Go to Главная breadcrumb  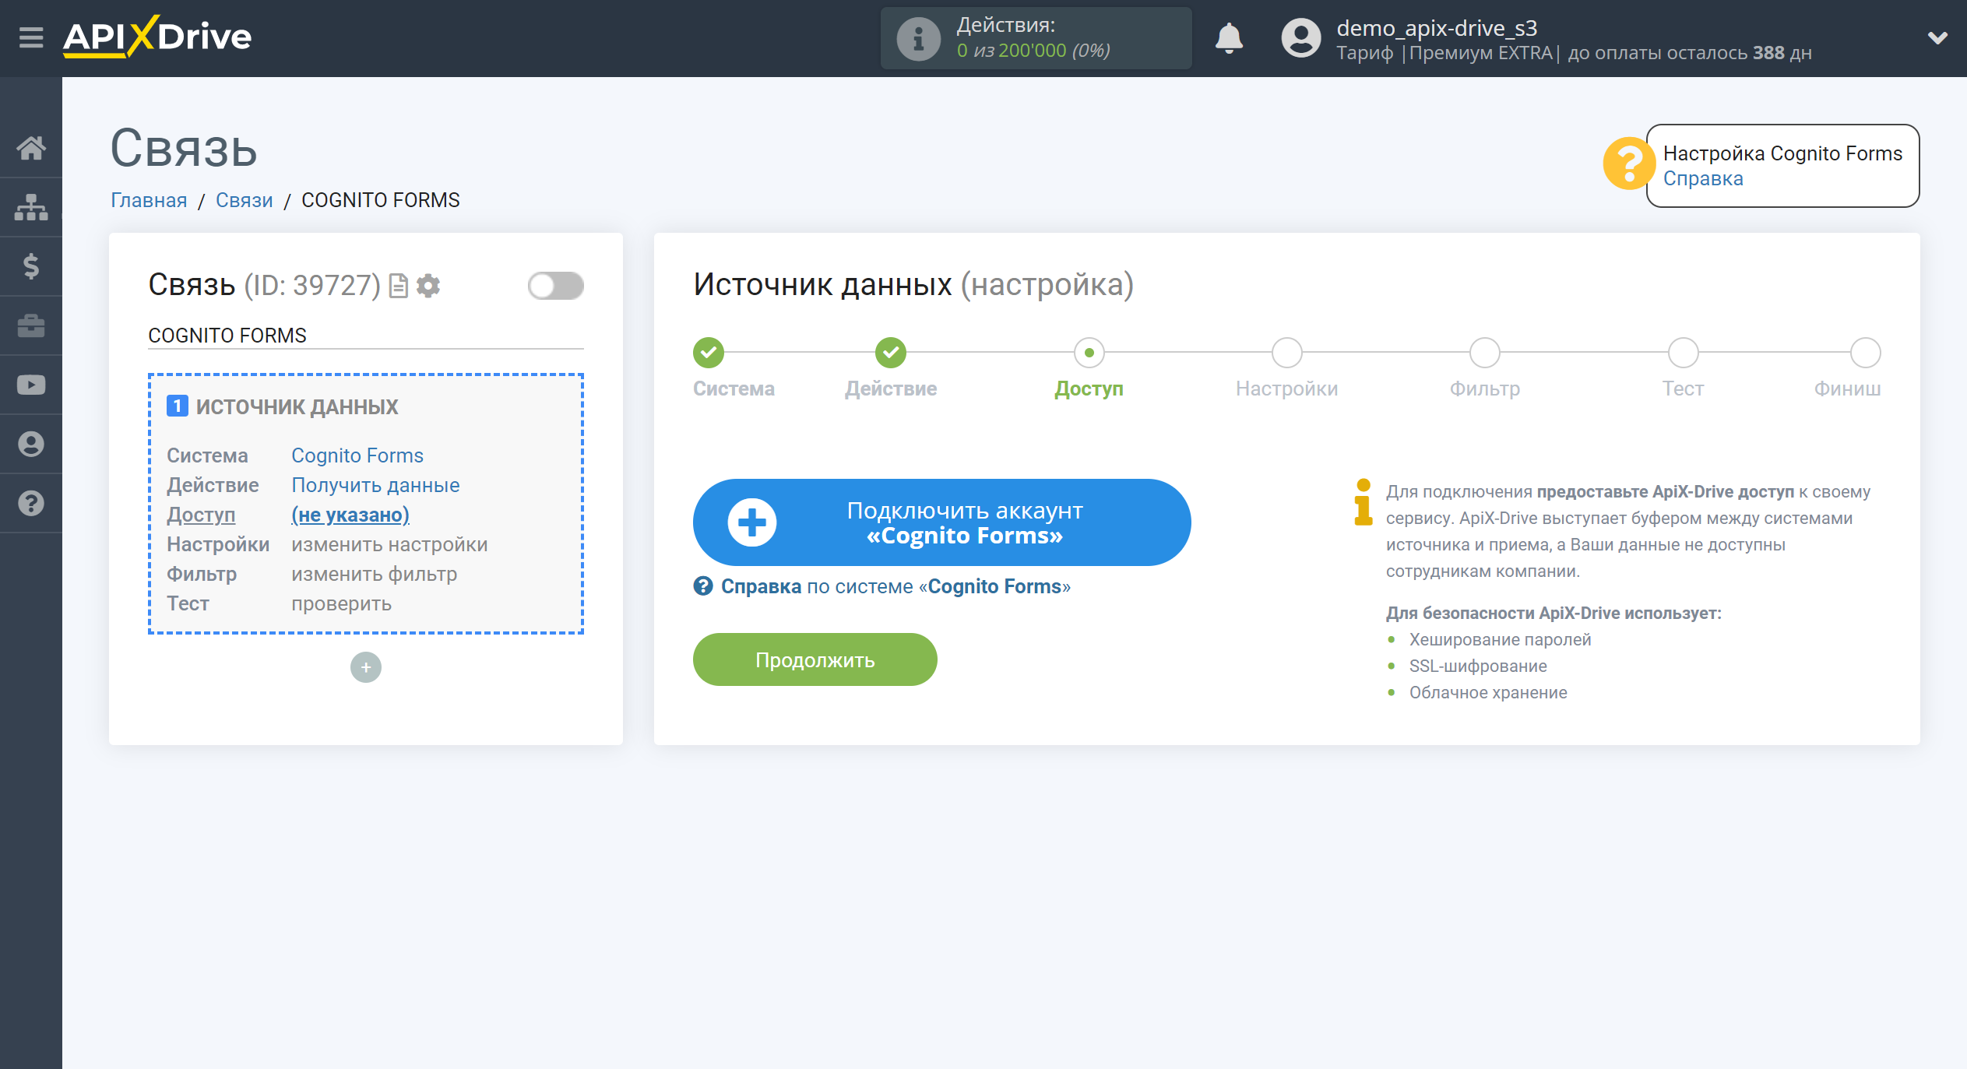click(x=149, y=200)
